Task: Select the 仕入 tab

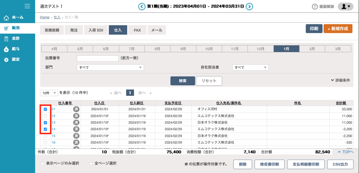Action: pos(118,30)
